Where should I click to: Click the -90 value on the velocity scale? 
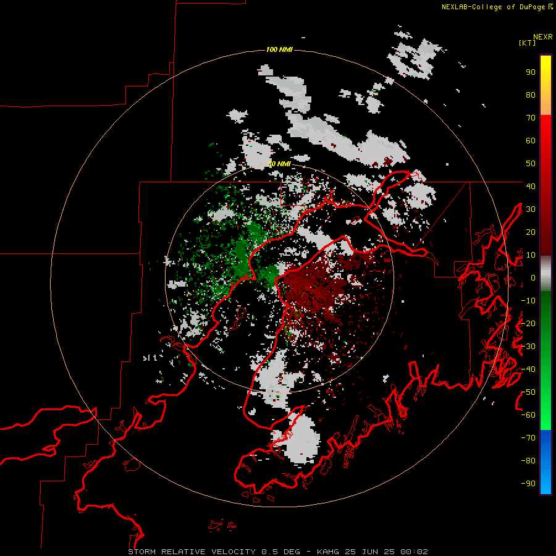coord(528,483)
